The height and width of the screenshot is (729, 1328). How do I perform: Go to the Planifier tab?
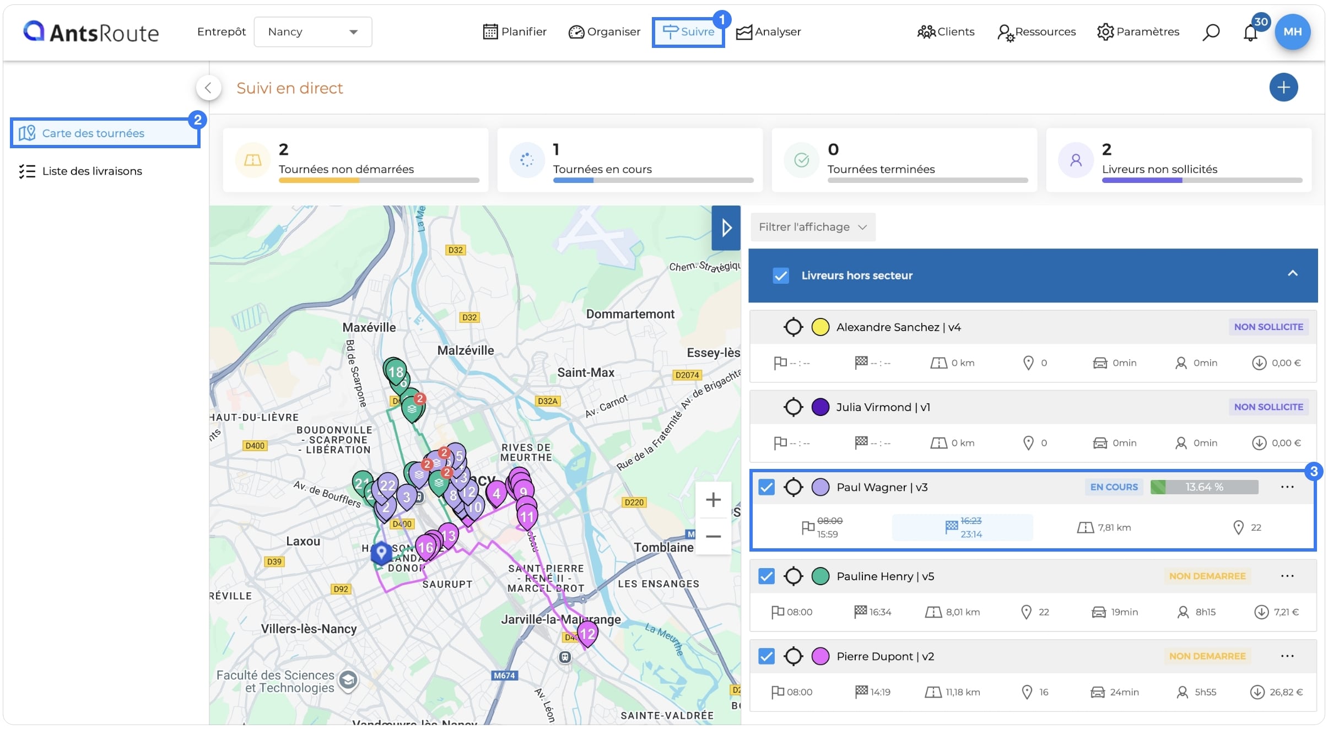(515, 32)
